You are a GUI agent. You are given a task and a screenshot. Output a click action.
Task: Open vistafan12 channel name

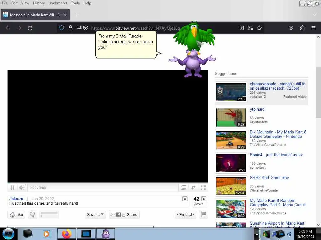click(258, 97)
